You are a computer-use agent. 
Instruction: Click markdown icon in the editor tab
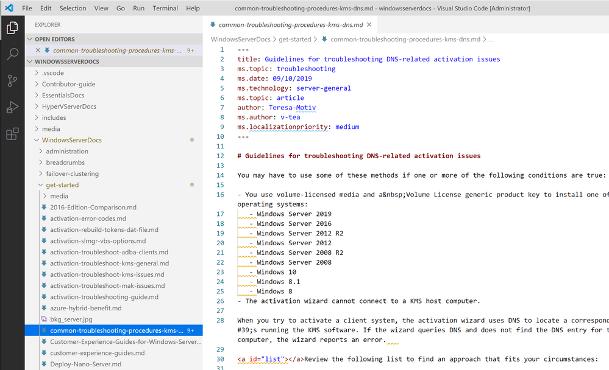click(213, 24)
